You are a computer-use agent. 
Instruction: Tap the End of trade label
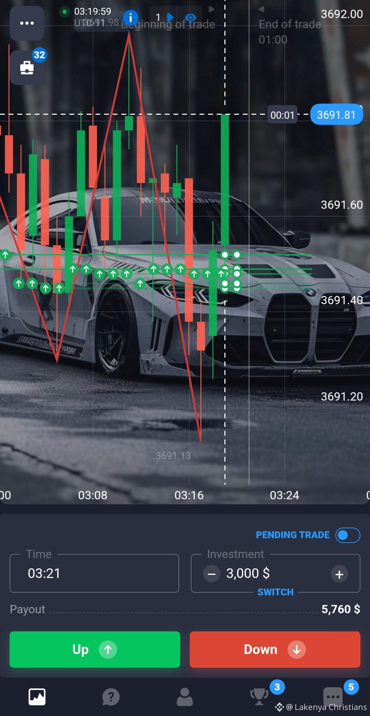290,24
